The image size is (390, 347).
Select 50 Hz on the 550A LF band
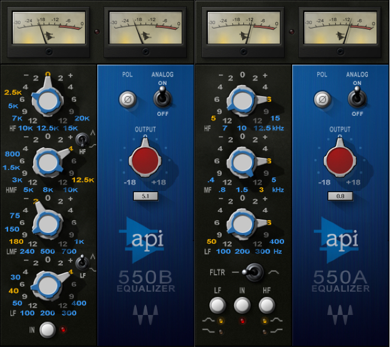coord(211,242)
